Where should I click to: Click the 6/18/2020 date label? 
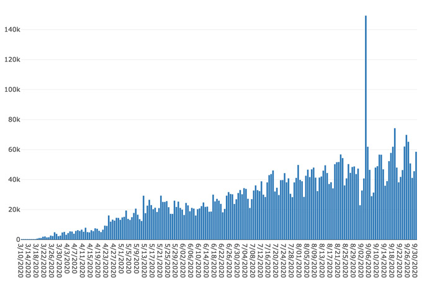(x=214, y=260)
